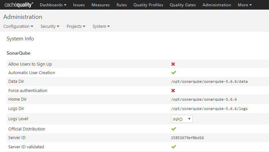This screenshot has width=269, height=152.
Task: Click the Automatic User Creation label
Action: click(x=32, y=73)
